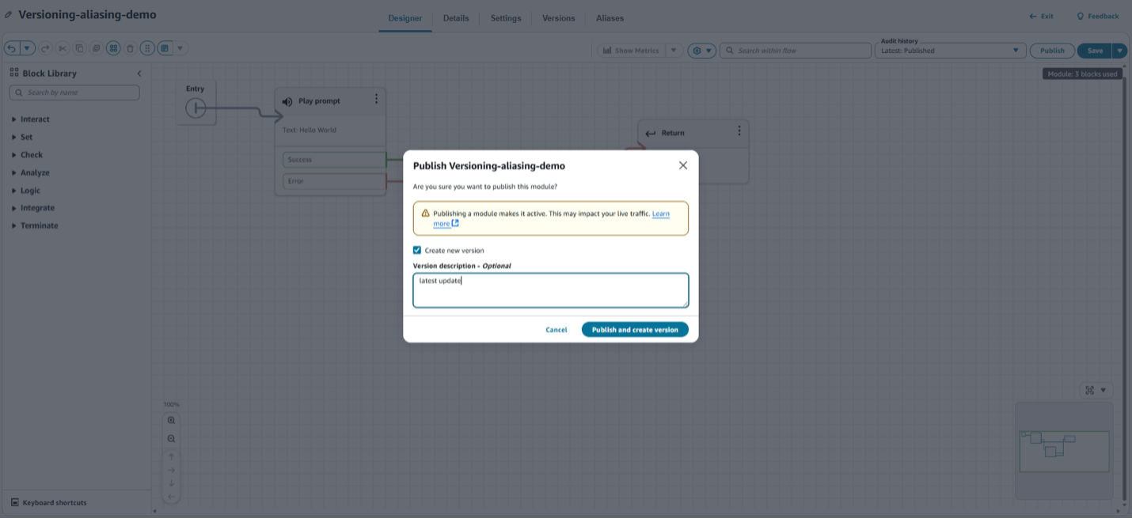The image size is (1132, 522).
Task: Collapse the Block Library panel
Action: (x=139, y=73)
